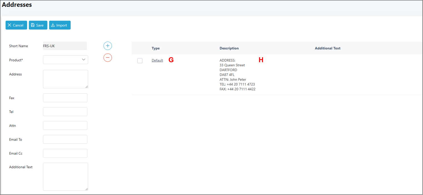423x195 pixels.
Task: Click the Additional Text column header
Action: 328,48
